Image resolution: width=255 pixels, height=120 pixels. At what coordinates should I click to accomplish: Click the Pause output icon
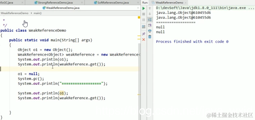(x=144, y=20)
